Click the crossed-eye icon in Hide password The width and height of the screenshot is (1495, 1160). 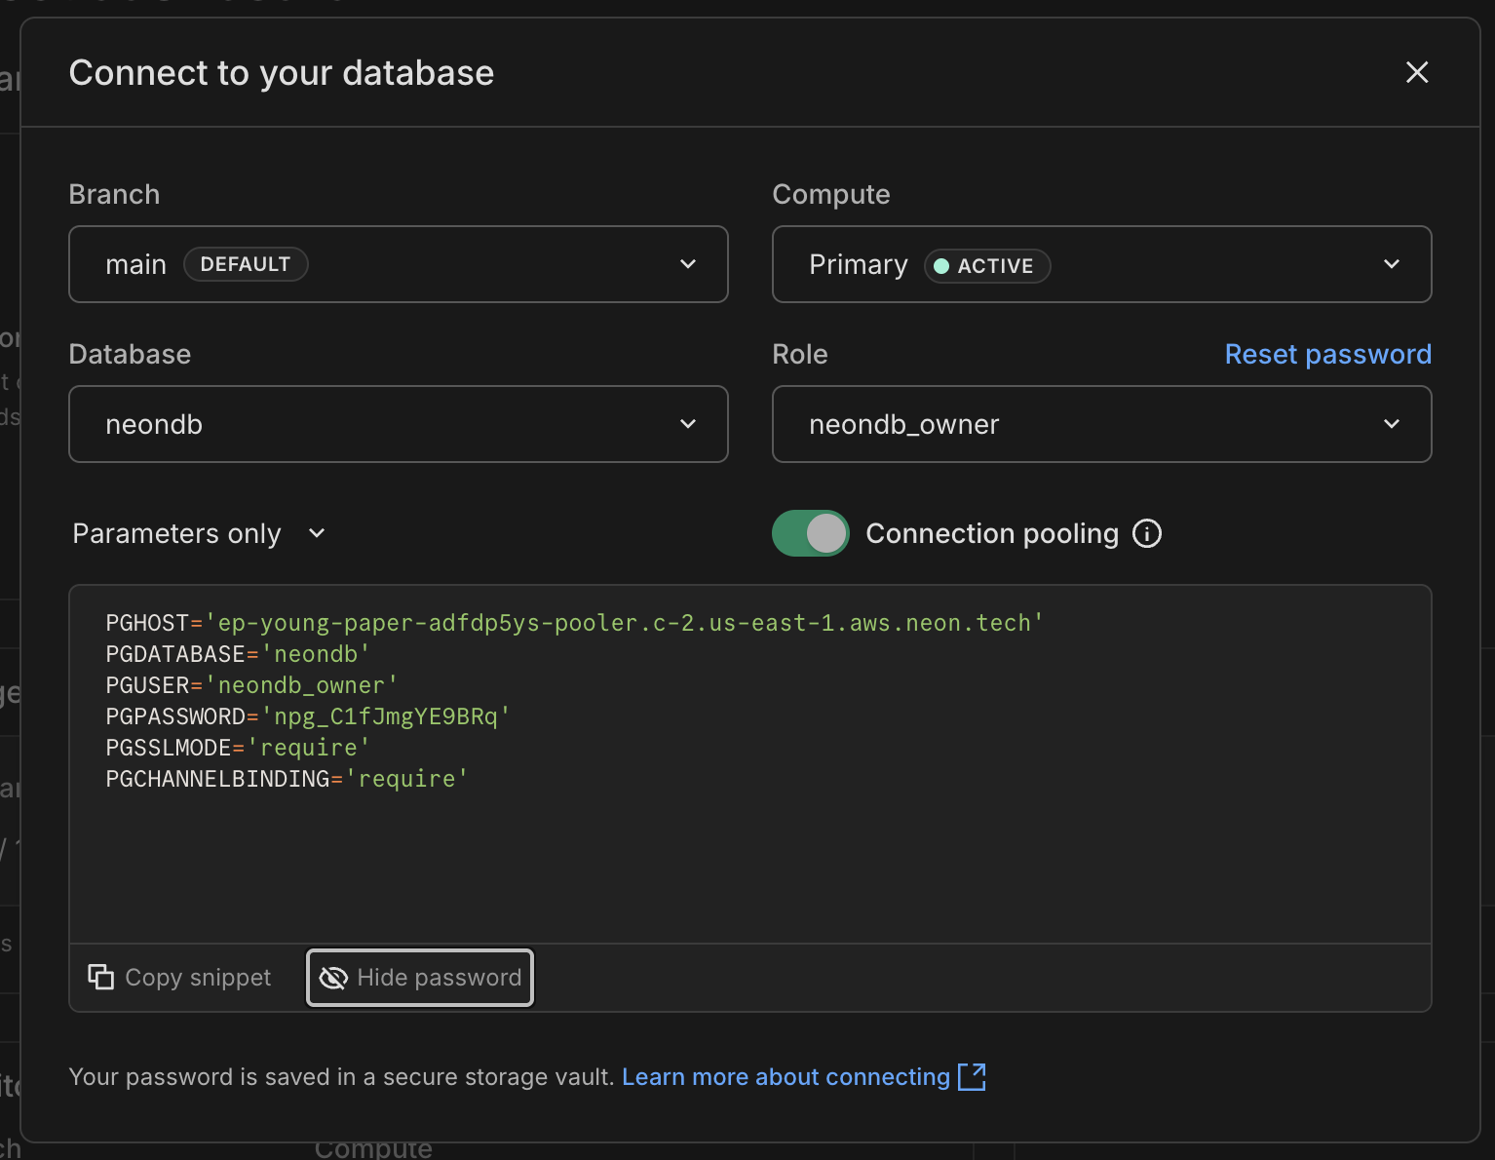[333, 978]
